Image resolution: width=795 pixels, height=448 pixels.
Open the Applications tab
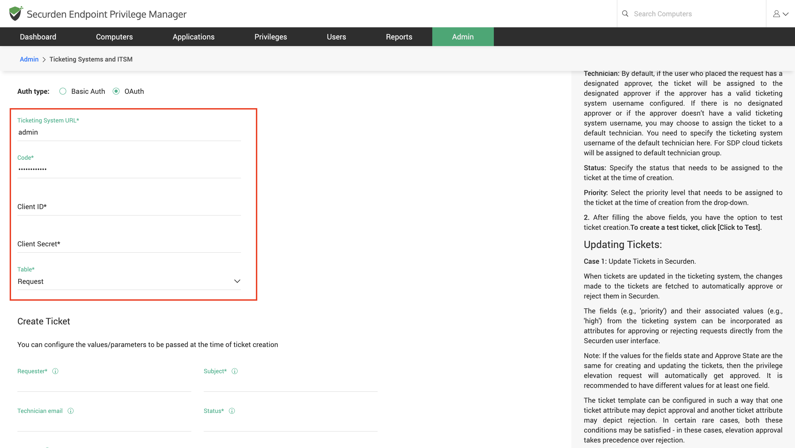coord(194,37)
